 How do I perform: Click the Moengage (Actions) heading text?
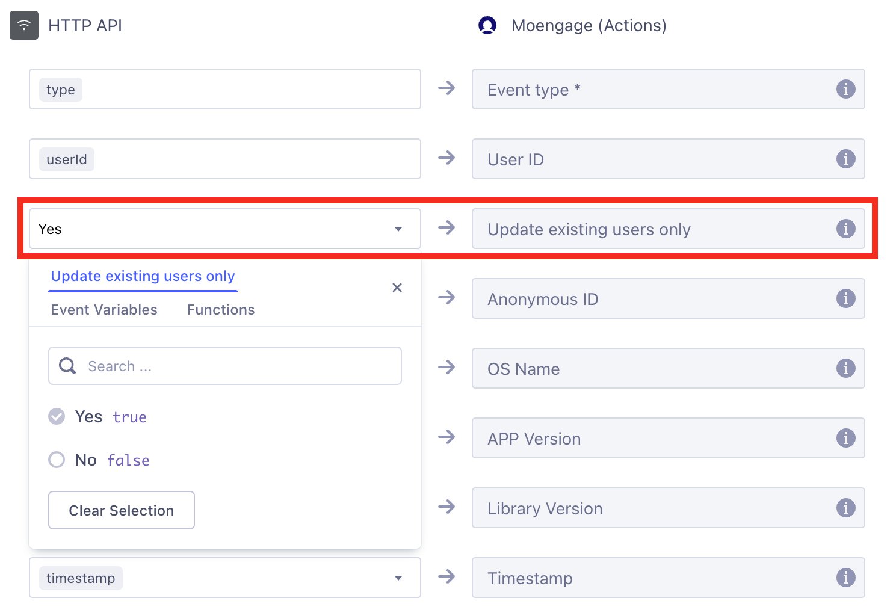pos(589,26)
